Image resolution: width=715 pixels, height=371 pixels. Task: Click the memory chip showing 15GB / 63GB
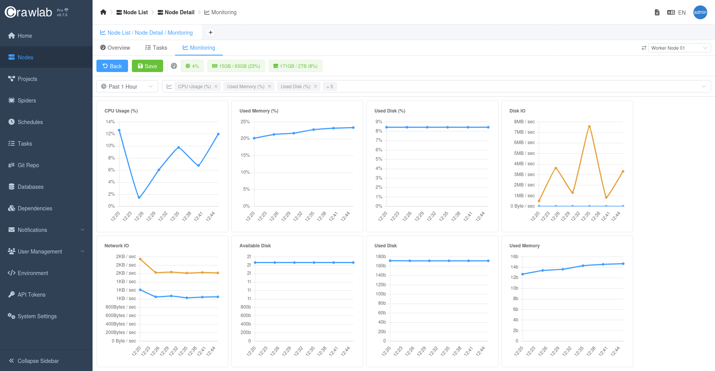click(x=236, y=66)
